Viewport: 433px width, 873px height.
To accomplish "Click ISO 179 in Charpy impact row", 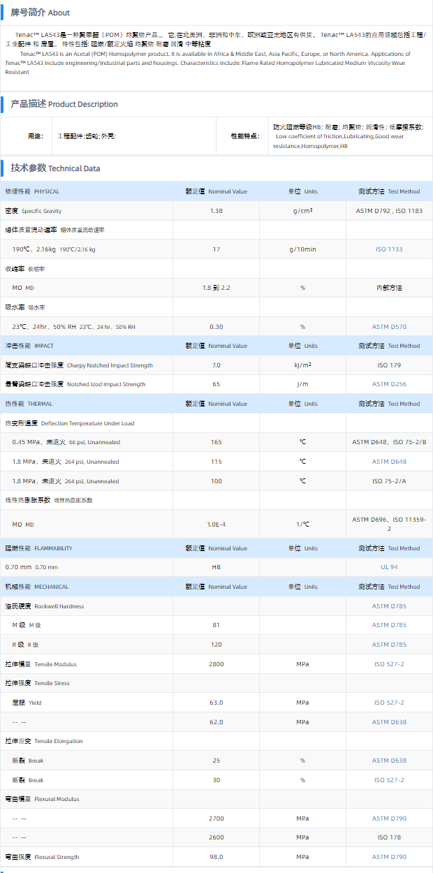I will [x=389, y=365].
